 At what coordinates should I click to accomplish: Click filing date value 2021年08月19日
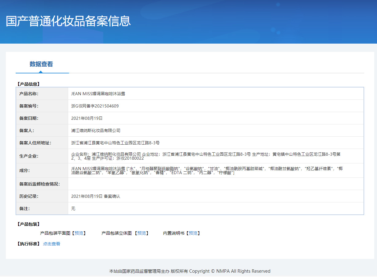[x=87, y=118]
